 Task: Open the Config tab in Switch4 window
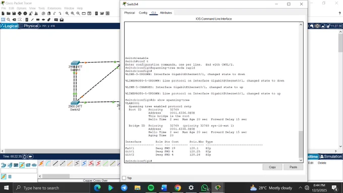[x=143, y=13]
